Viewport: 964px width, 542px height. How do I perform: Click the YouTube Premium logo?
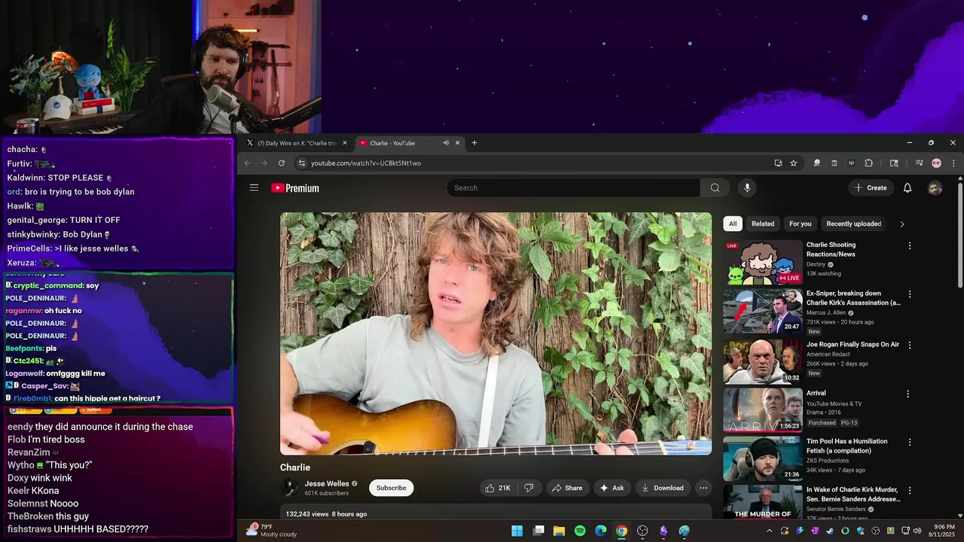tap(295, 188)
